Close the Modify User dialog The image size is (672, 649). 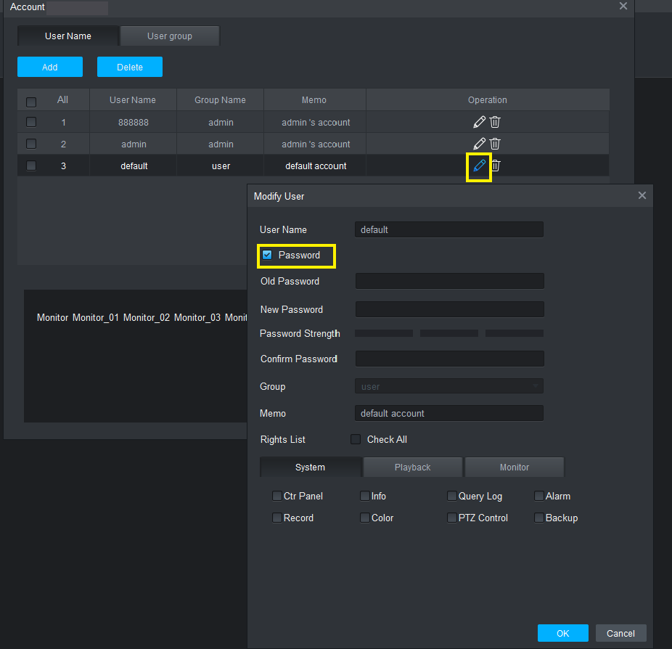point(642,195)
